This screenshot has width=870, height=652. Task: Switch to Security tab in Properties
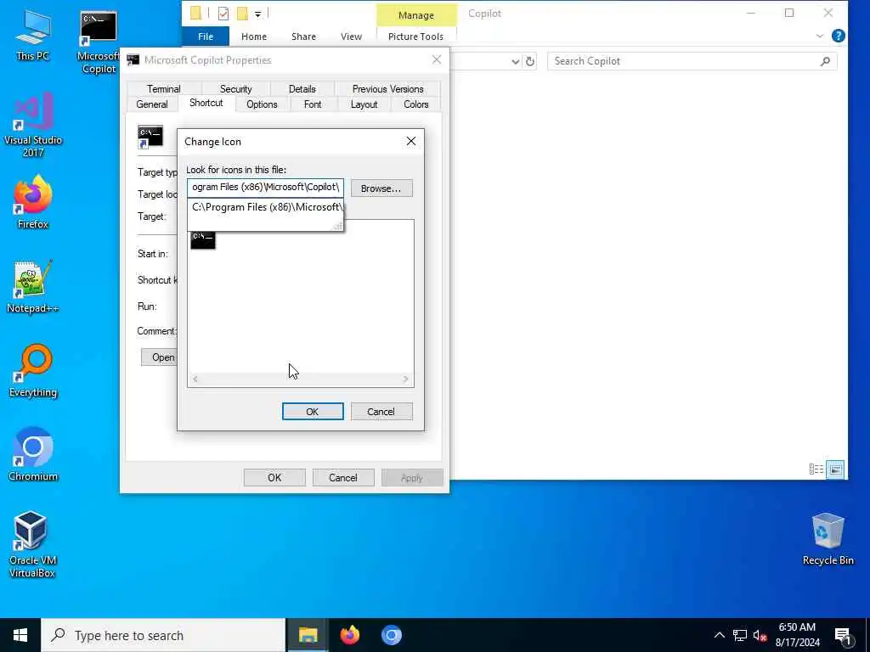236,88
